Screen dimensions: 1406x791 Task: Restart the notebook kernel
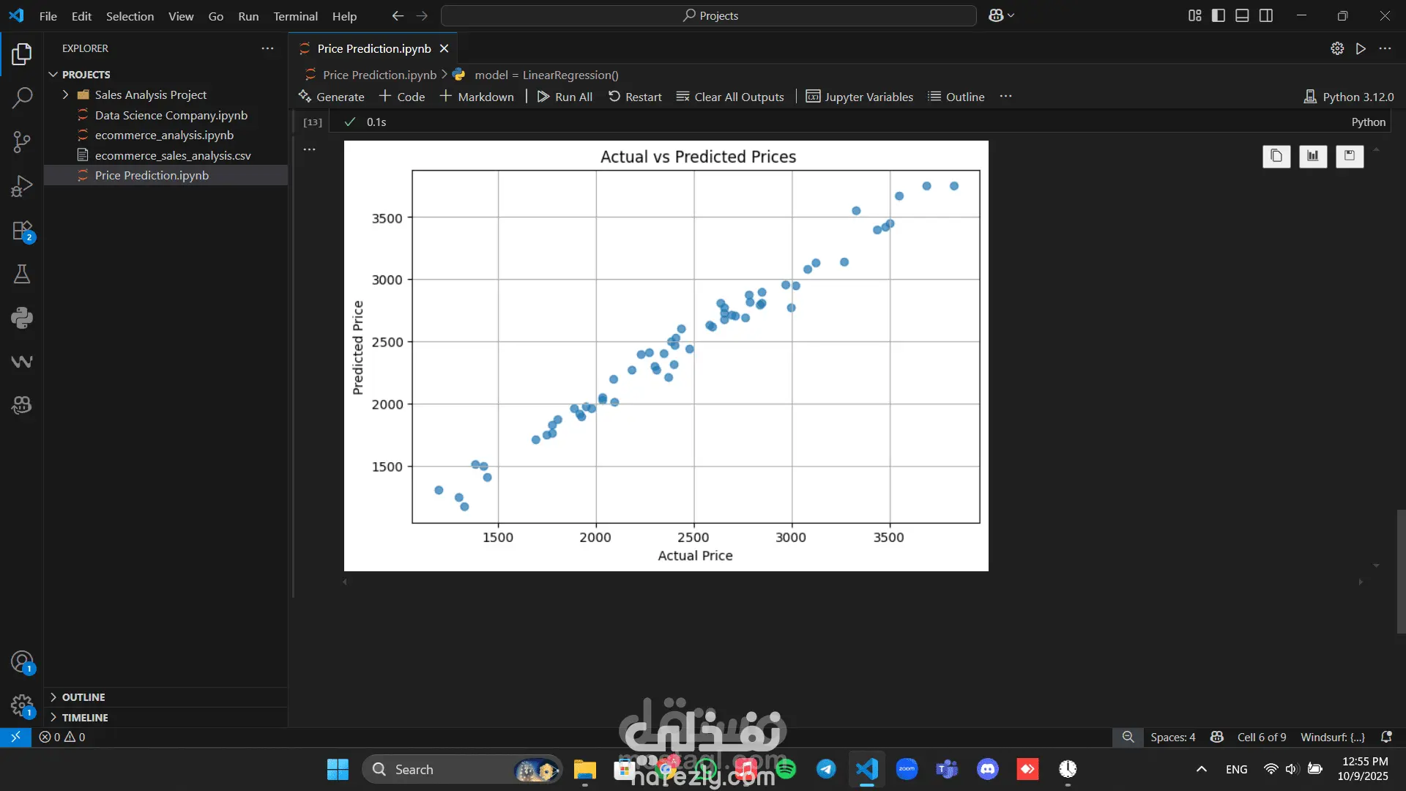click(635, 97)
